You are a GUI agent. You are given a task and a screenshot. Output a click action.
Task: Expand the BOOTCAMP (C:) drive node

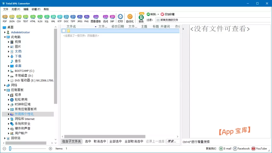(8, 71)
